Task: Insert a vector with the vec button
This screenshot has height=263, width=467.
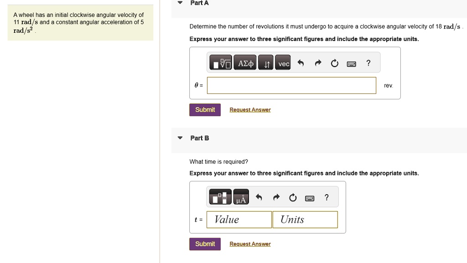Action: click(x=283, y=62)
